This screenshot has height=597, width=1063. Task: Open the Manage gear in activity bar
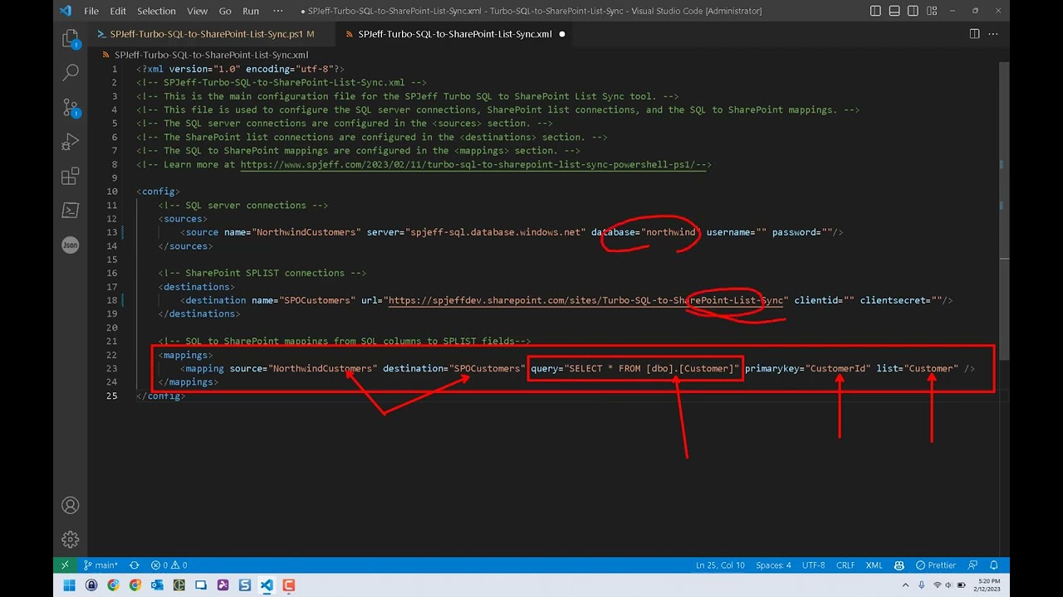71,540
